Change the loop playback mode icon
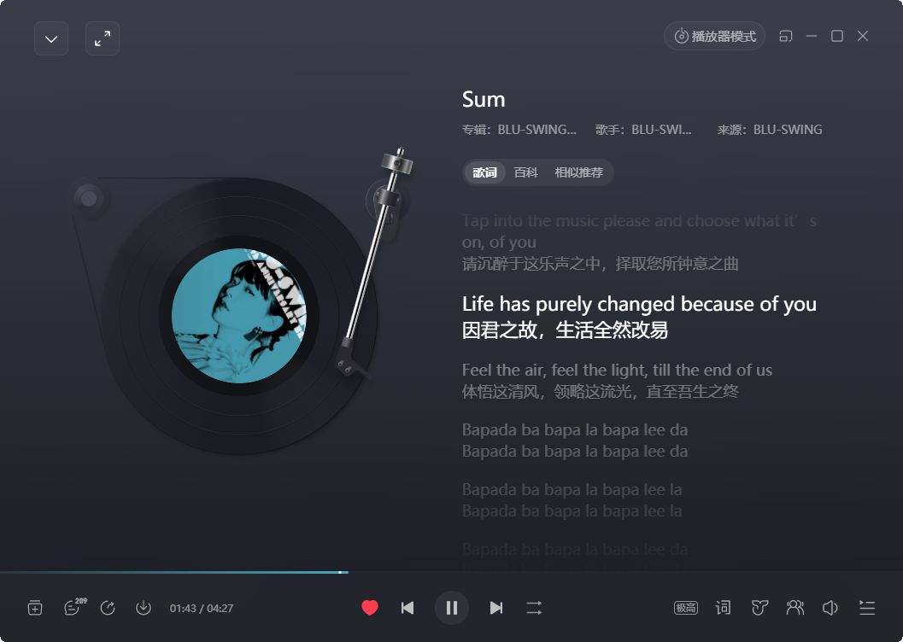 point(534,608)
